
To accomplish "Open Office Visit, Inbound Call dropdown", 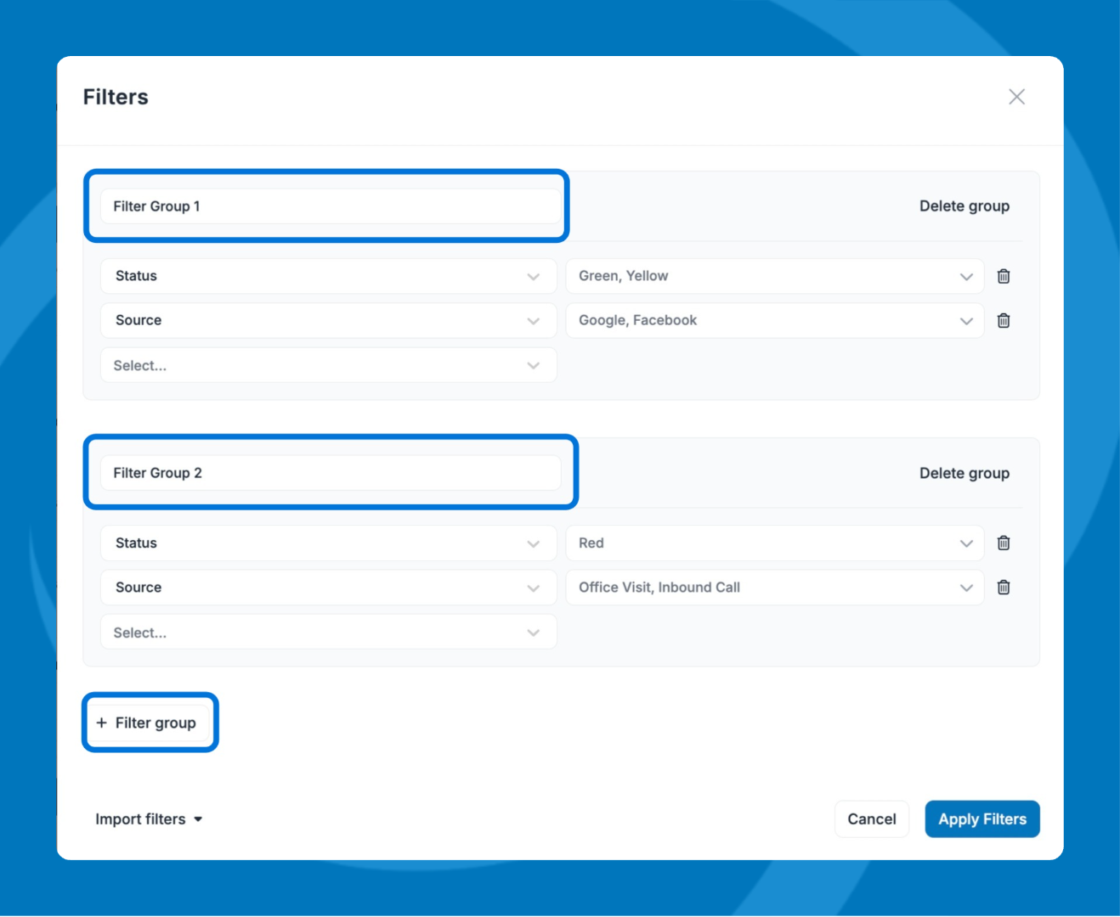I will coord(774,588).
